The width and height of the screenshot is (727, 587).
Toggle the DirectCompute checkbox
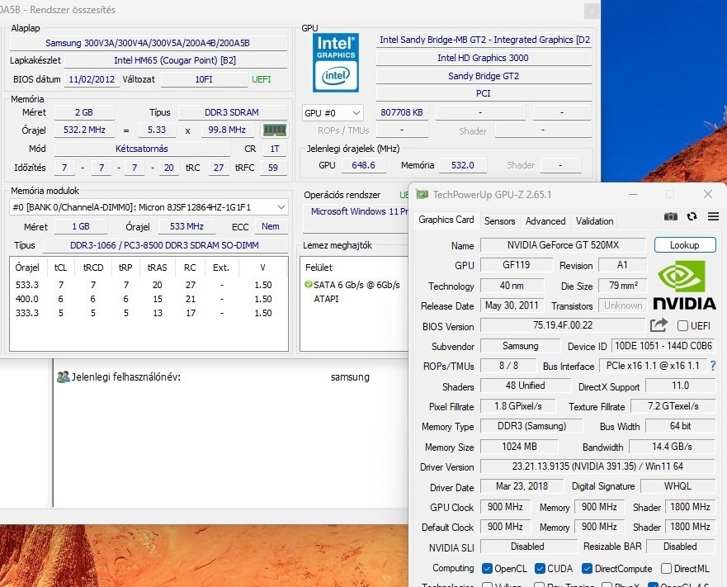click(587, 569)
